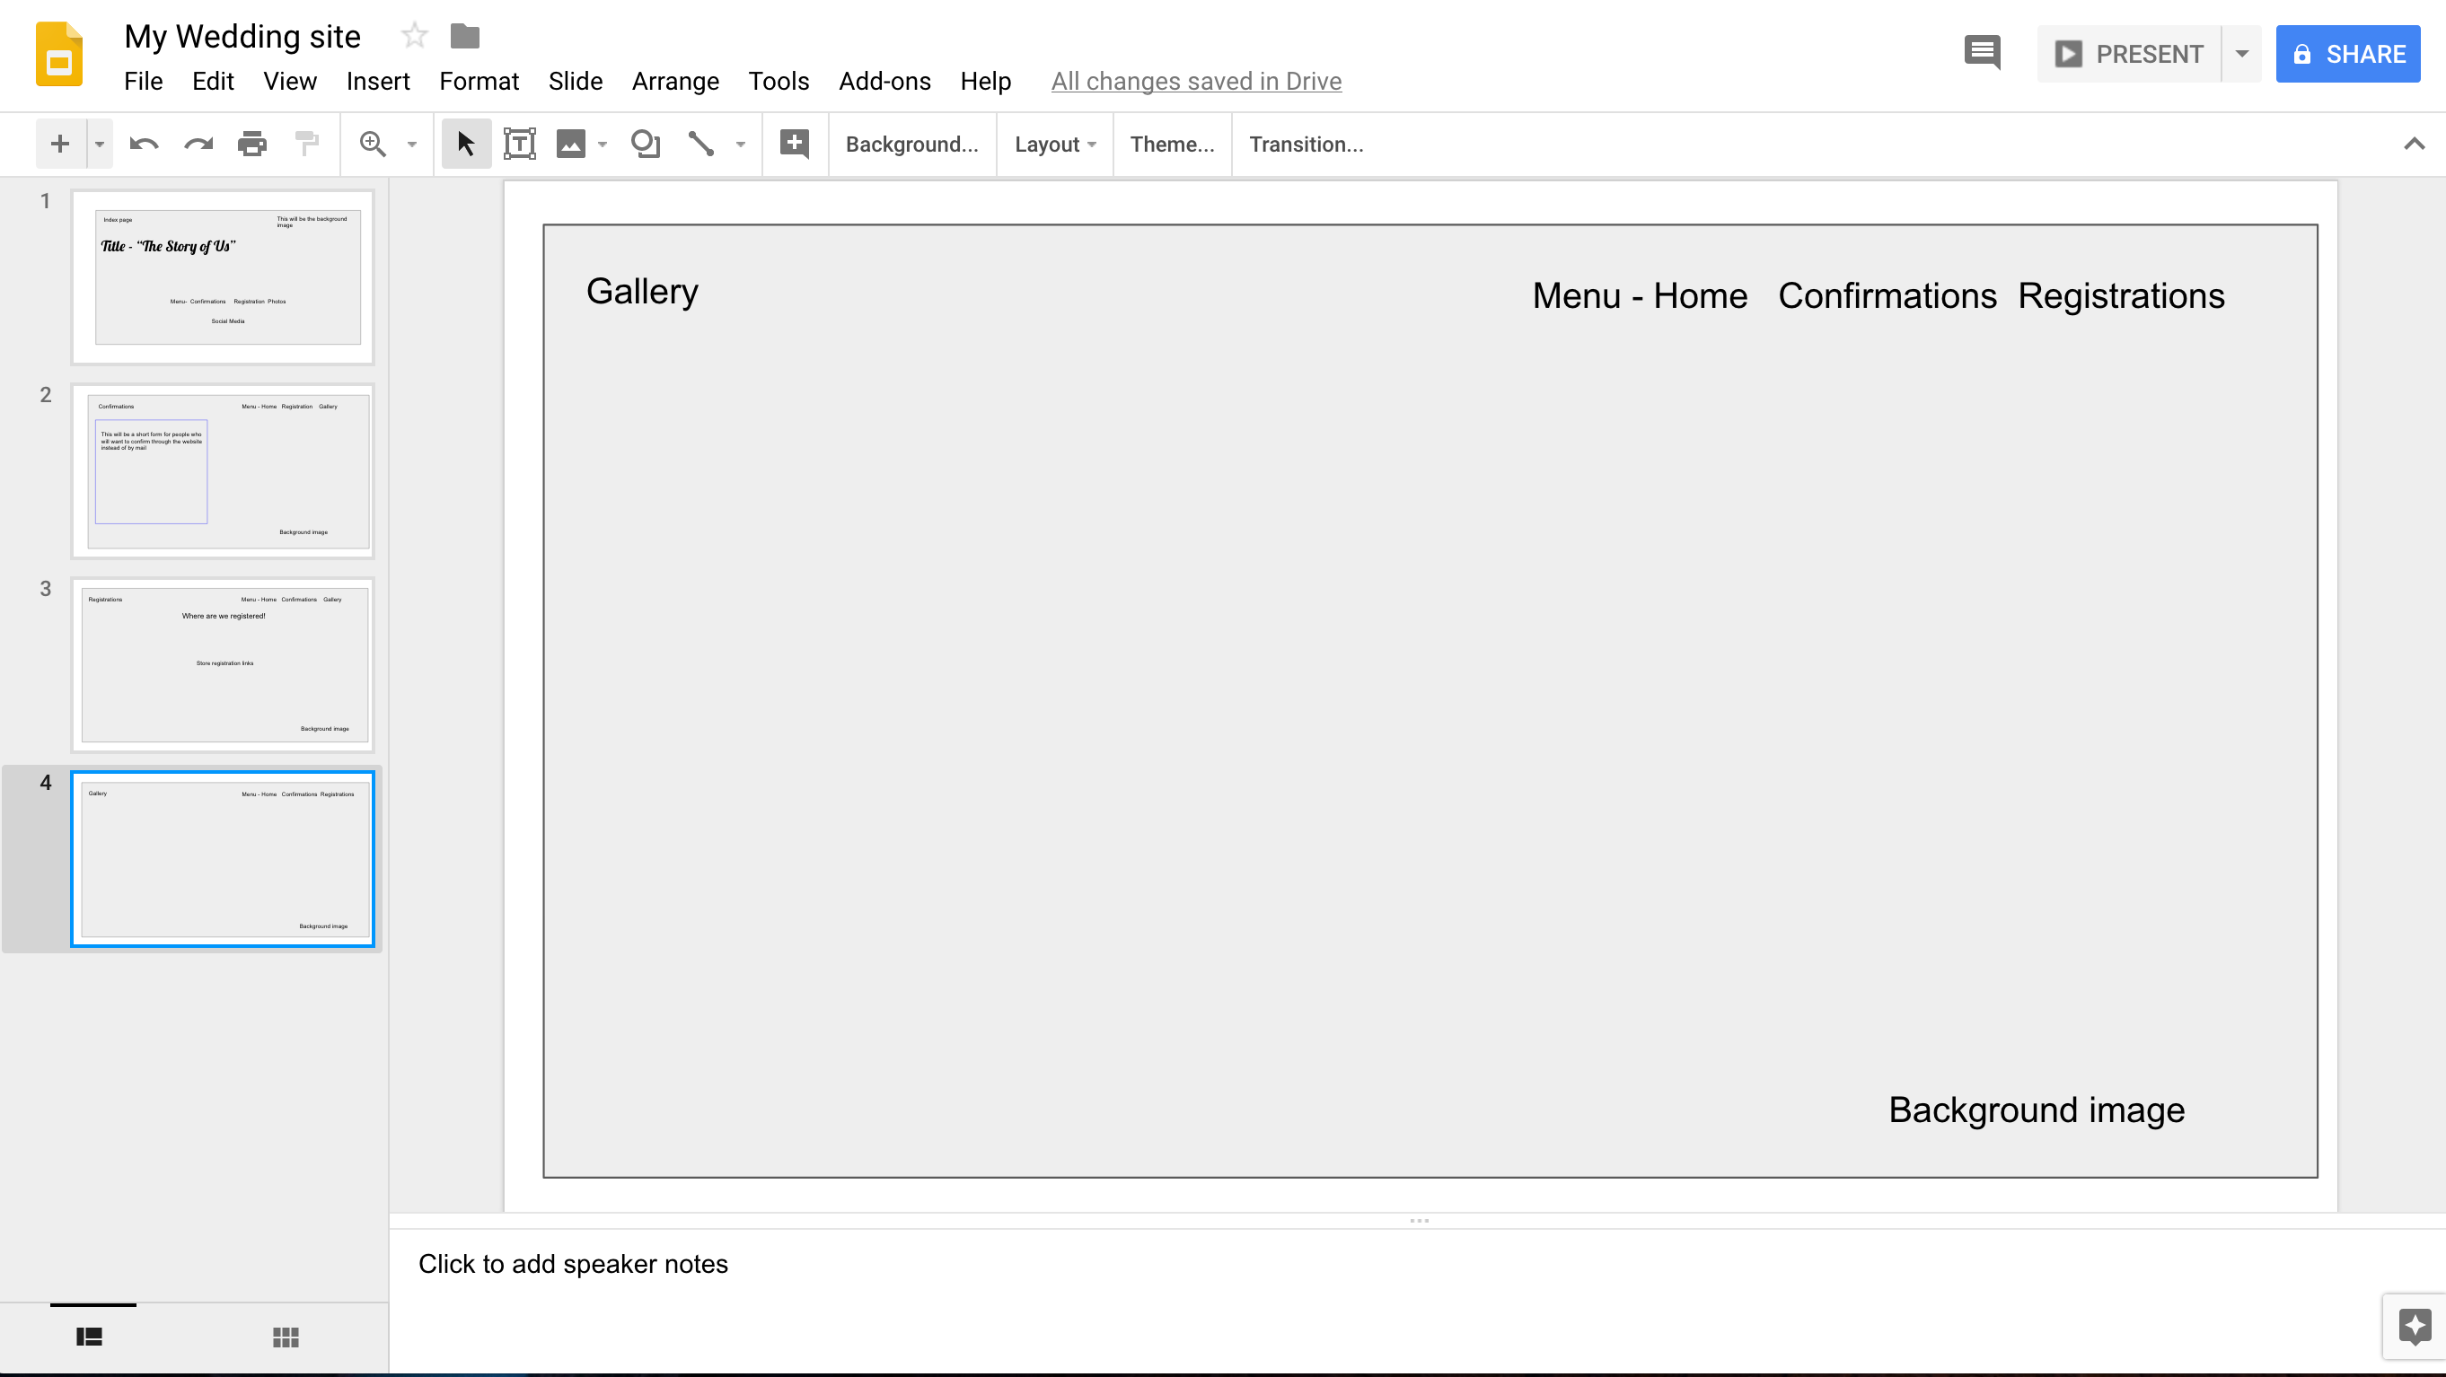Screen dimensions: 2446x1377
Task: Open the Layout dropdown
Action: coord(1054,145)
